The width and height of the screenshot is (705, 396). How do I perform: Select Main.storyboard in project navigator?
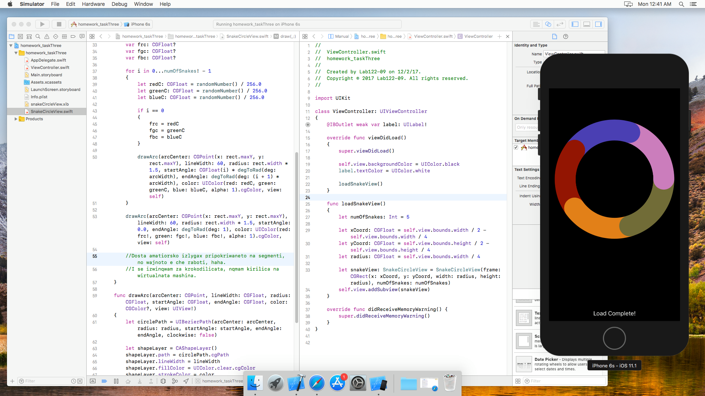pyautogui.click(x=46, y=75)
